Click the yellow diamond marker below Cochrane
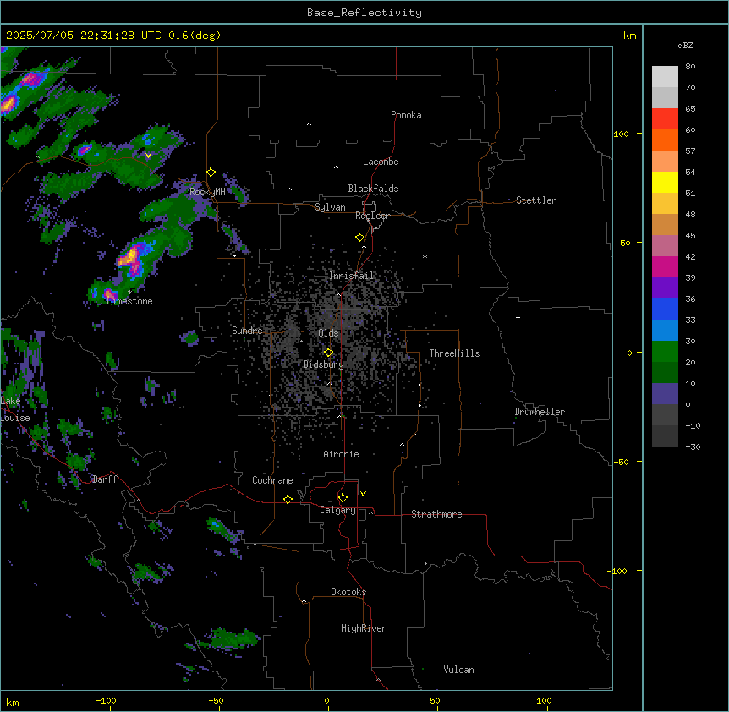Viewport: 729px width, 712px height. coord(288,499)
